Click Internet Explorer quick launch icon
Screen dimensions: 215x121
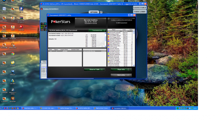(2, 108)
